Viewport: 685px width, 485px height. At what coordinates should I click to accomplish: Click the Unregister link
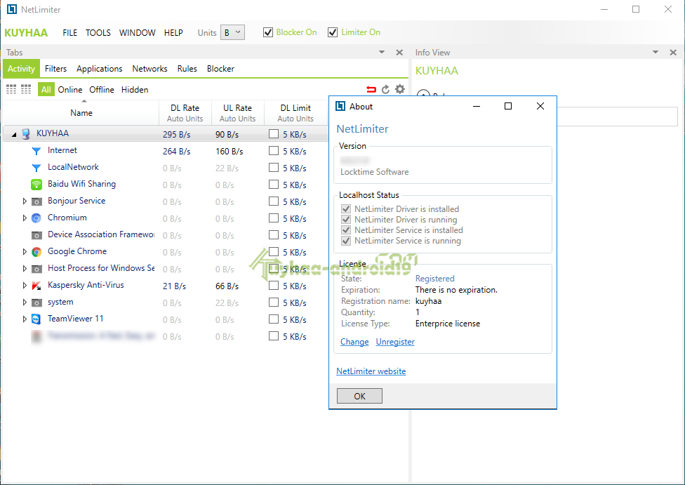395,342
